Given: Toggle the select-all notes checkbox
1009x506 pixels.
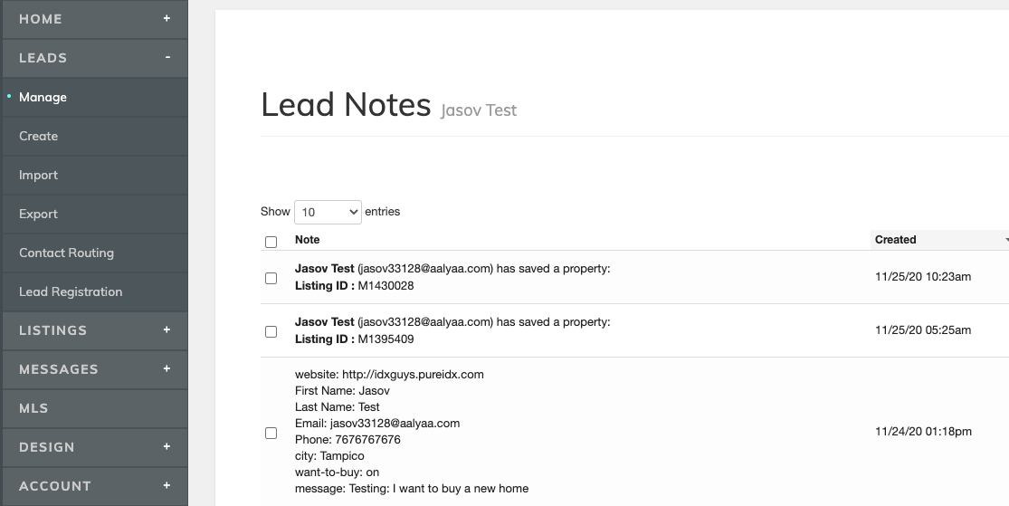Looking at the screenshot, I should [271, 242].
